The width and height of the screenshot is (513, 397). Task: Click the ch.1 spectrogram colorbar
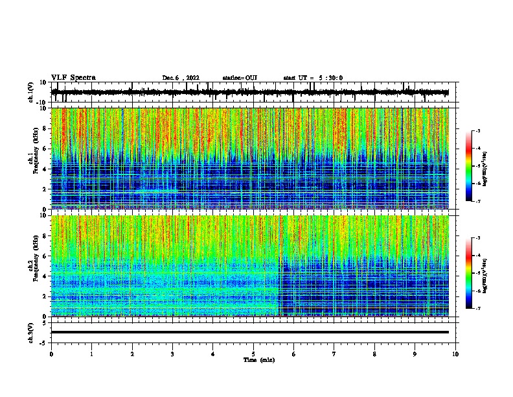coord(468,166)
